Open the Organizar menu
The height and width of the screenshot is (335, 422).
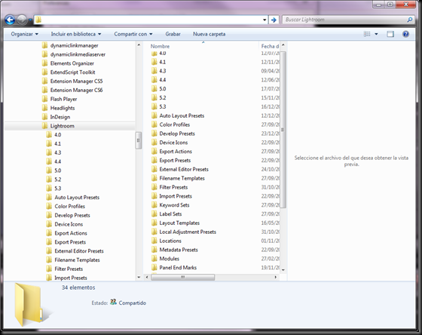pyautogui.click(x=24, y=34)
